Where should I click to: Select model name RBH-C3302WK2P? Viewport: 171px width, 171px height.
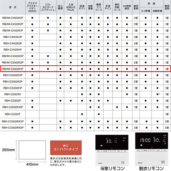13,128
